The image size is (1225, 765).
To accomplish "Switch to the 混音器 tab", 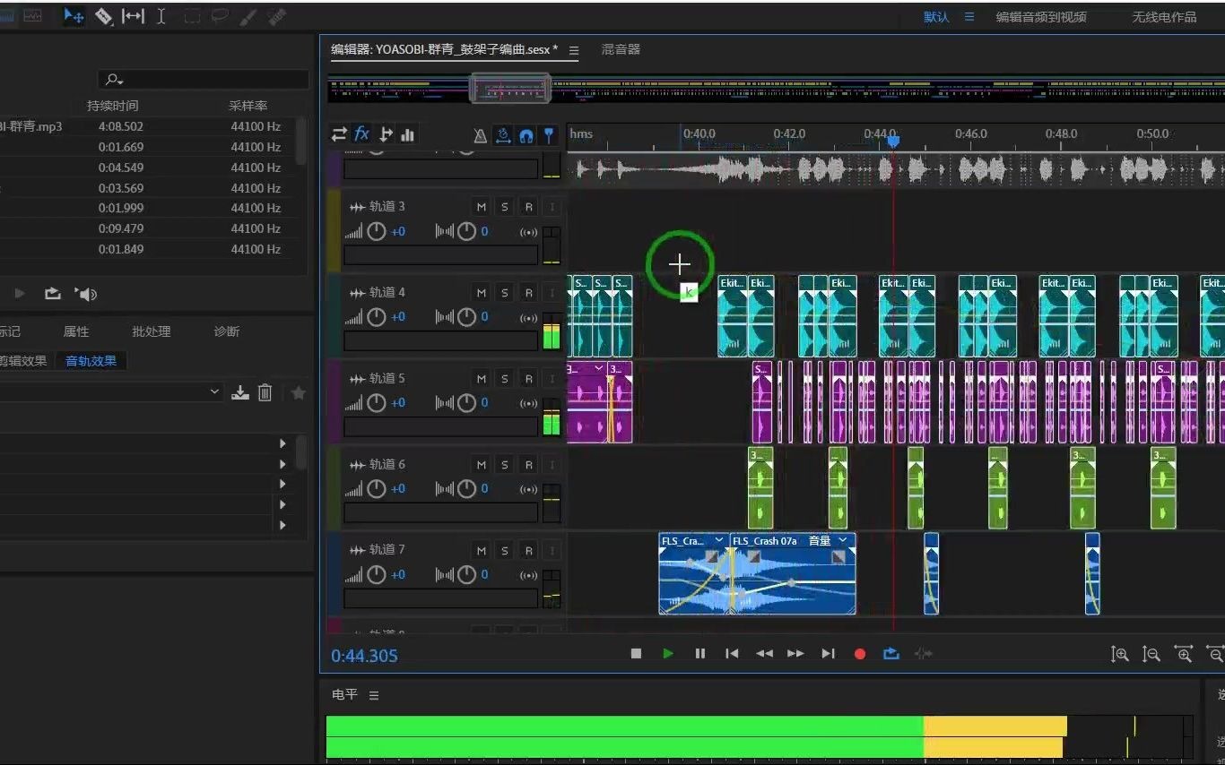I will coord(621,49).
